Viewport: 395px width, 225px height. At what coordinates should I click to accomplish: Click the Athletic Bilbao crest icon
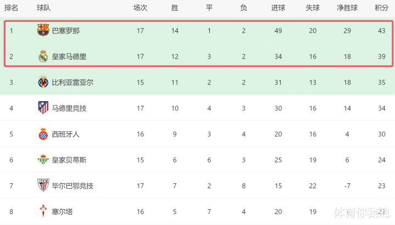coord(43,185)
